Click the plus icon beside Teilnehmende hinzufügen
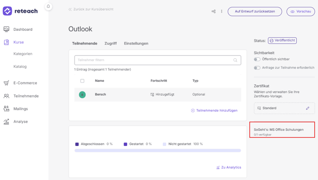 coord(193,110)
